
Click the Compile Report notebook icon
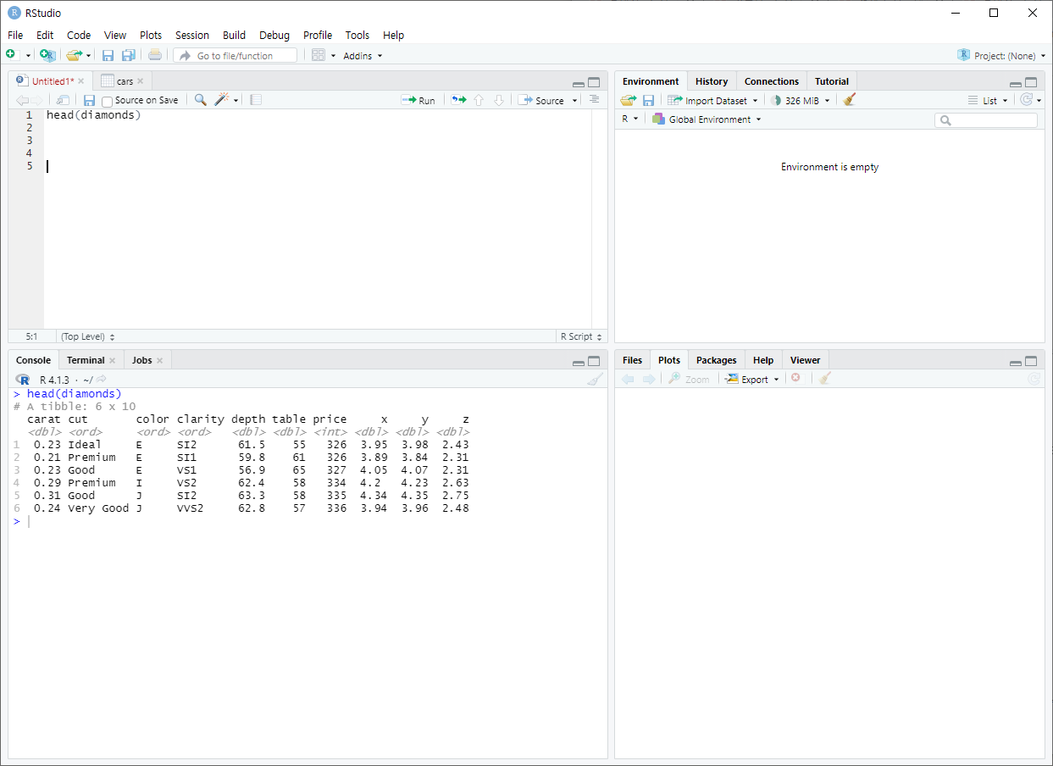pos(256,100)
